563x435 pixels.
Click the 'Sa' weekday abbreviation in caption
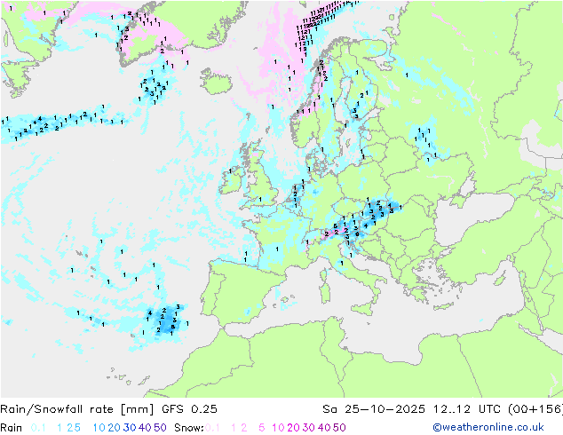[x=329, y=409]
